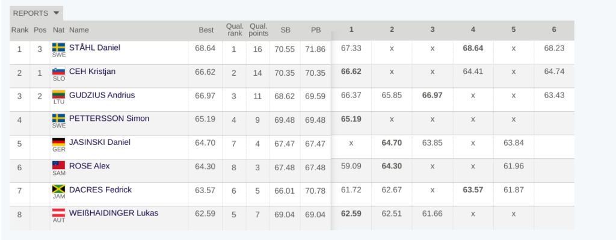Click STÅHL's best throw 68.64 in attempt 4
The height and width of the screenshot is (240, 616).
[x=473, y=48]
